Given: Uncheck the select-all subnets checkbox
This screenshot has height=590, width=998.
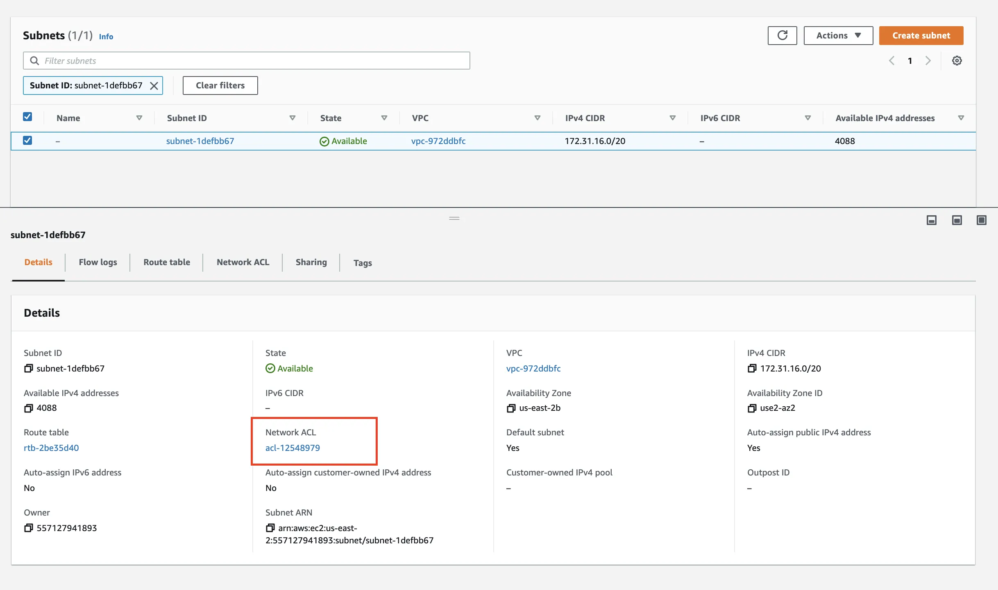Looking at the screenshot, I should coord(27,117).
